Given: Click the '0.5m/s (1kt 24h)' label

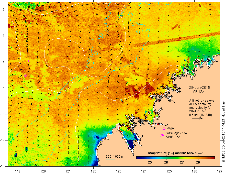Looking at the screenshot, I should pos(200,115).
